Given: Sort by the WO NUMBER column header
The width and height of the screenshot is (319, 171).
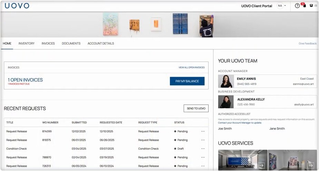Looking at the screenshot, I should (x=50, y=122).
